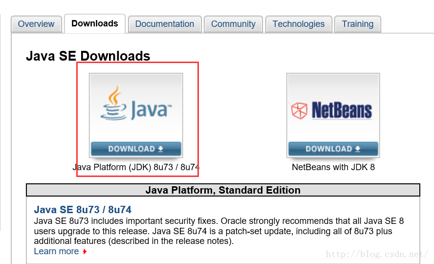Open the Community tab
434x264 pixels.
point(233,24)
